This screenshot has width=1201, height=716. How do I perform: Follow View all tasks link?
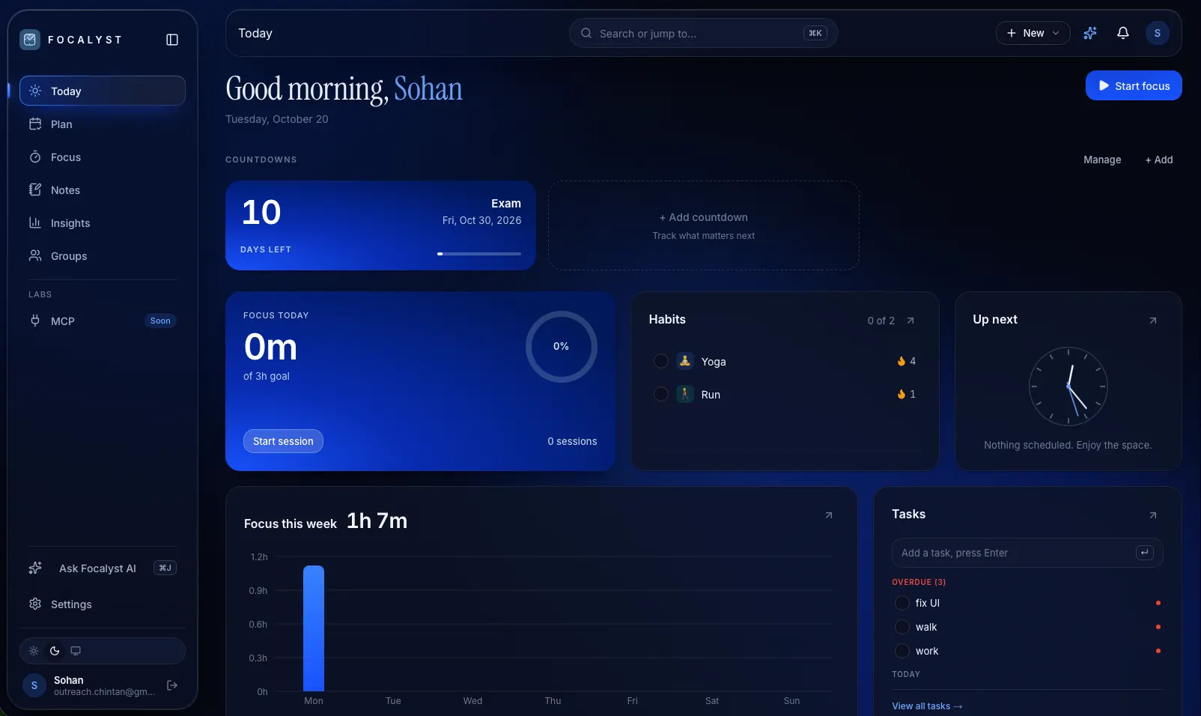927,706
